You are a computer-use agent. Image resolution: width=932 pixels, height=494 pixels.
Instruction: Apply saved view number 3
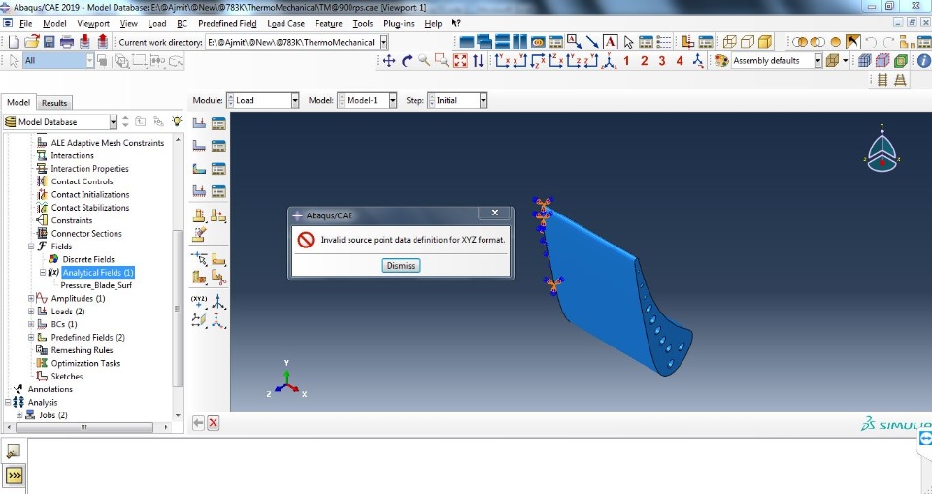coord(661,60)
